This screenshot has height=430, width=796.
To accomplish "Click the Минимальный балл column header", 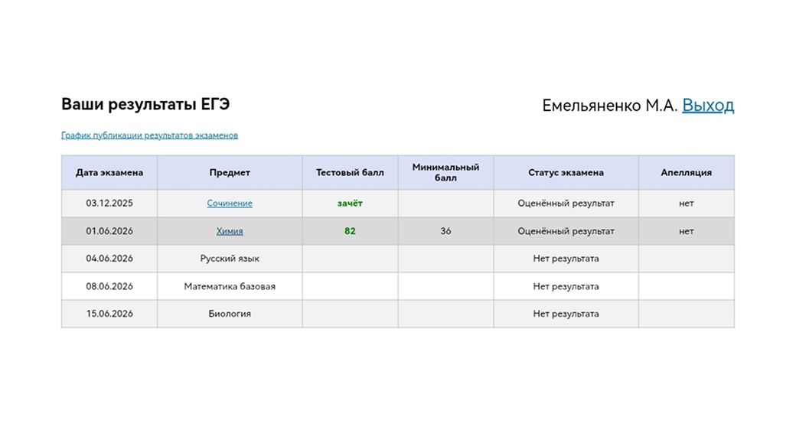I will [445, 173].
